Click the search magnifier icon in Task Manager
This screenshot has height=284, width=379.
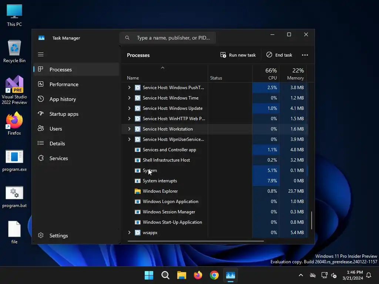click(127, 38)
